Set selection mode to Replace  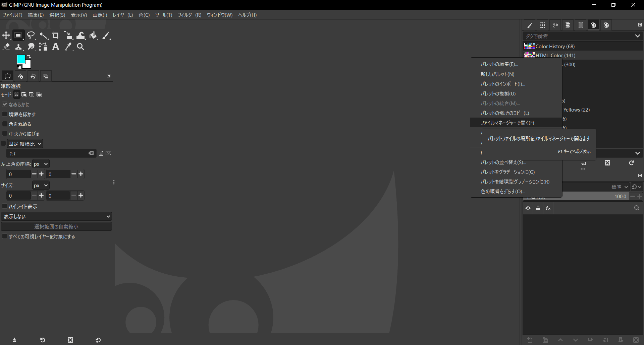pos(16,94)
